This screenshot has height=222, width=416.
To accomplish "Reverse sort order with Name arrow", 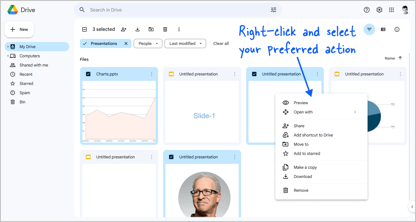I will tap(401, 58).
